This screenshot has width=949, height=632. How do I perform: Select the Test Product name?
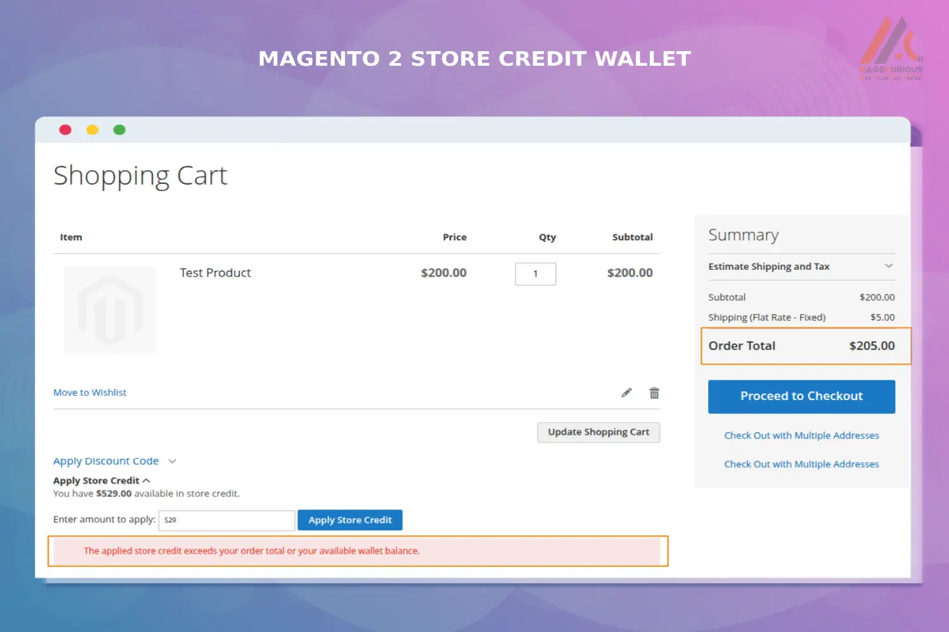214,272
